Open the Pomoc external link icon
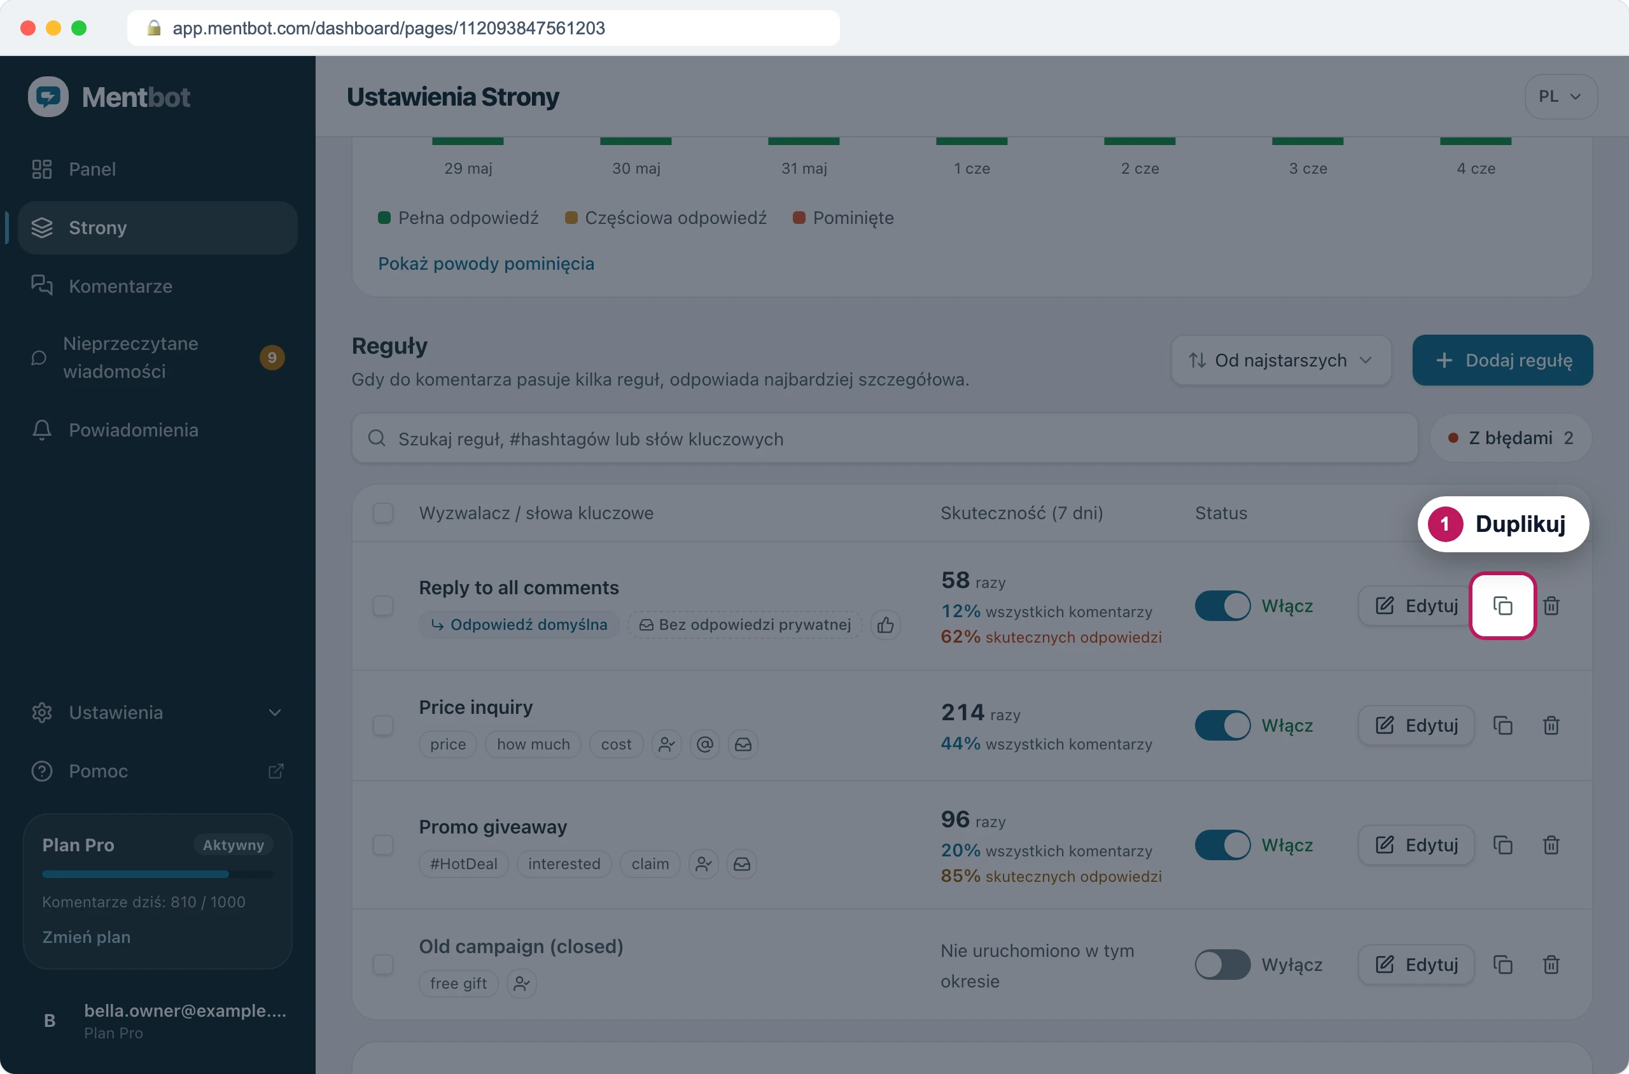 point(276,771)
